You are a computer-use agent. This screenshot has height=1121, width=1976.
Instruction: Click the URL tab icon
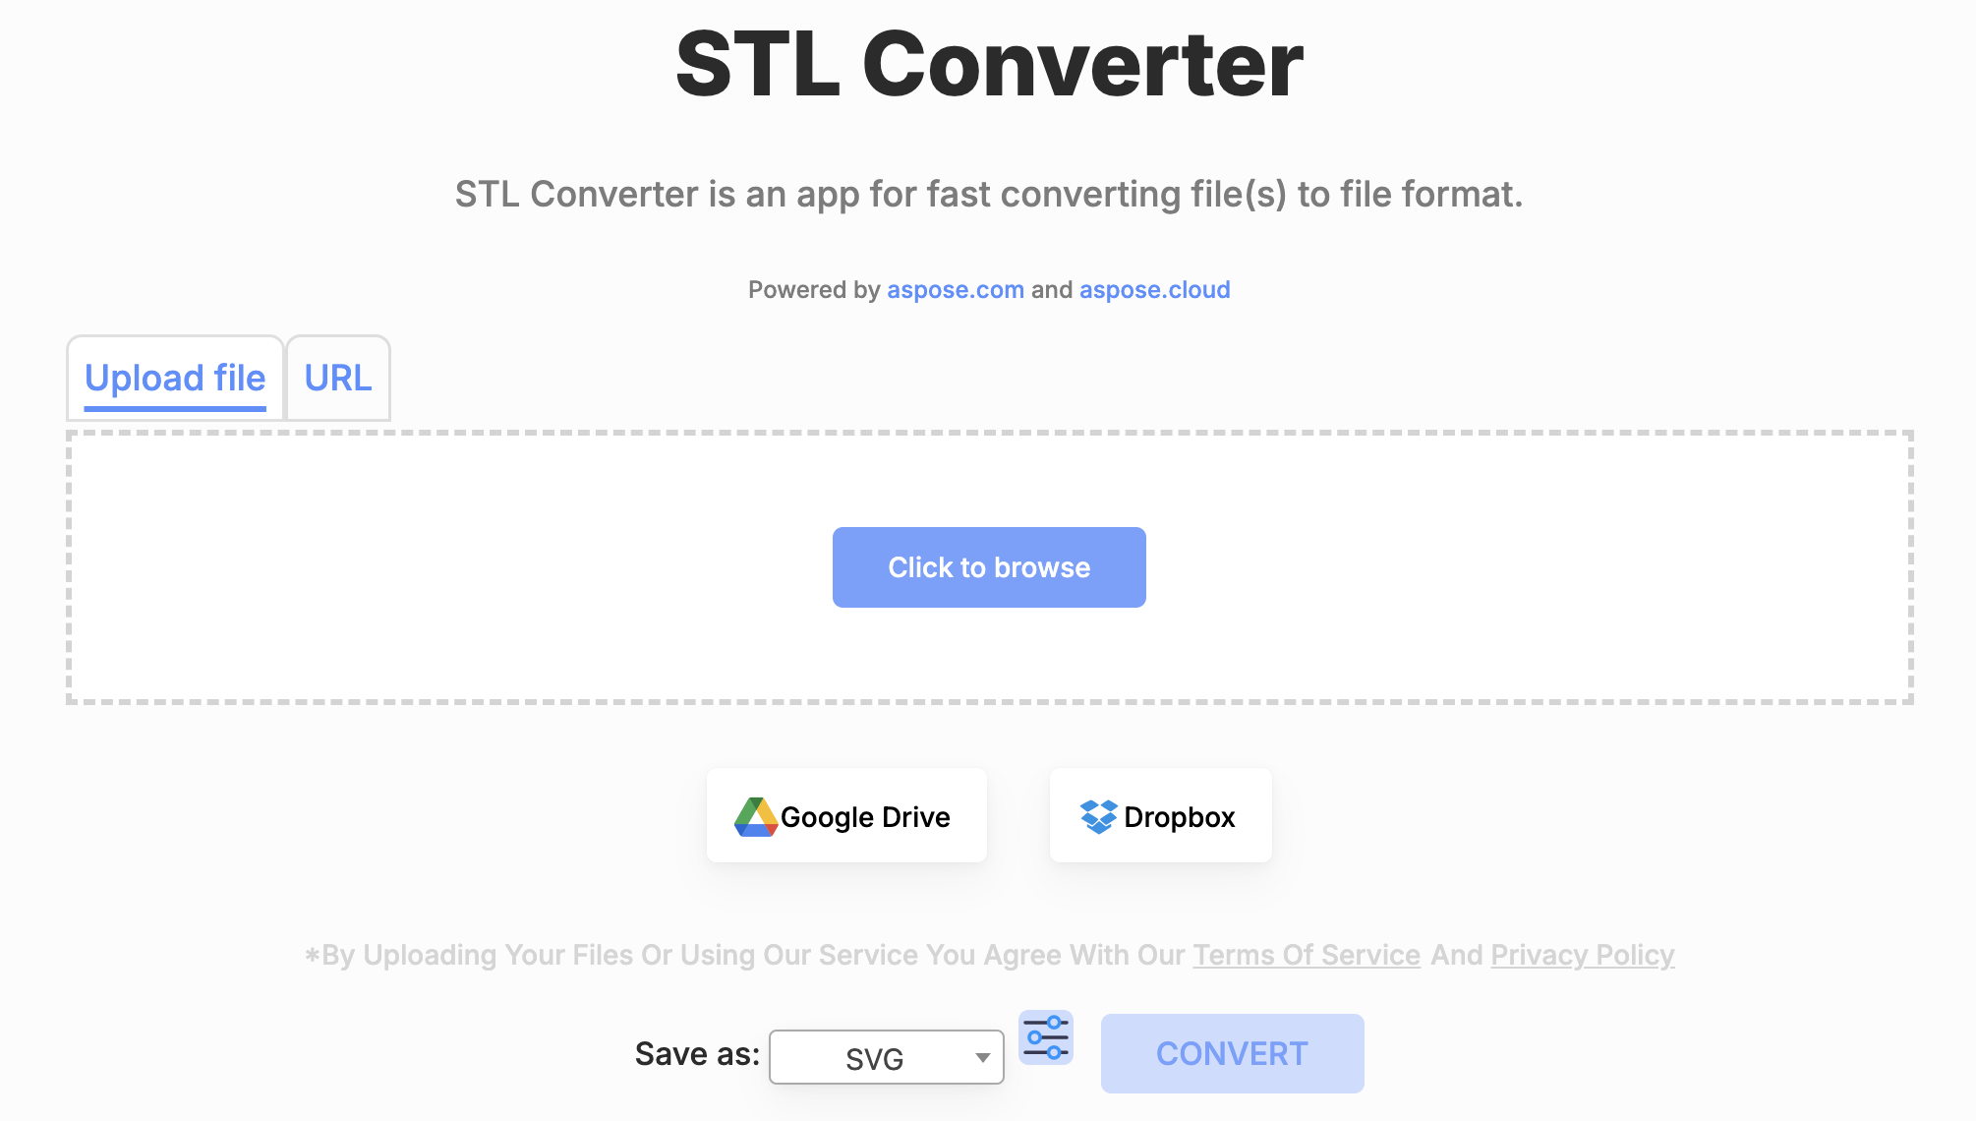click(338, 378)
